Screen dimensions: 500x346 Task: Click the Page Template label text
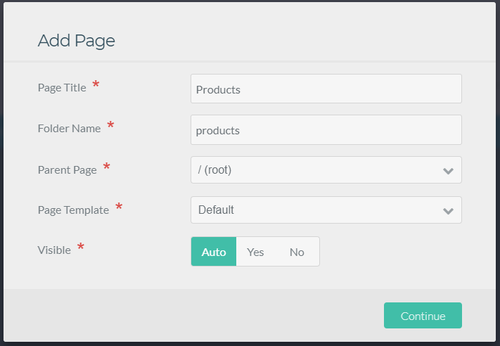click(x=73, y=210)
